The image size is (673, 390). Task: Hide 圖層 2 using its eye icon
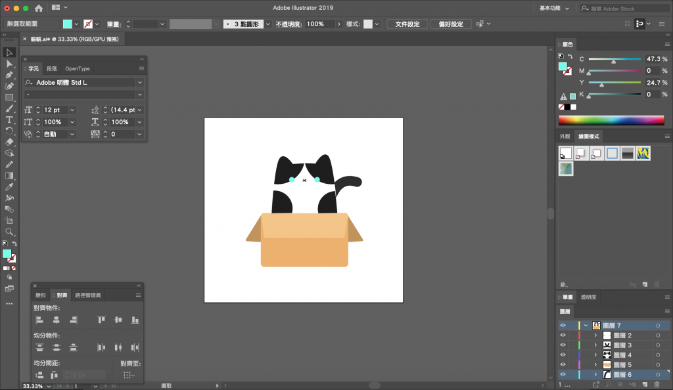563,335
